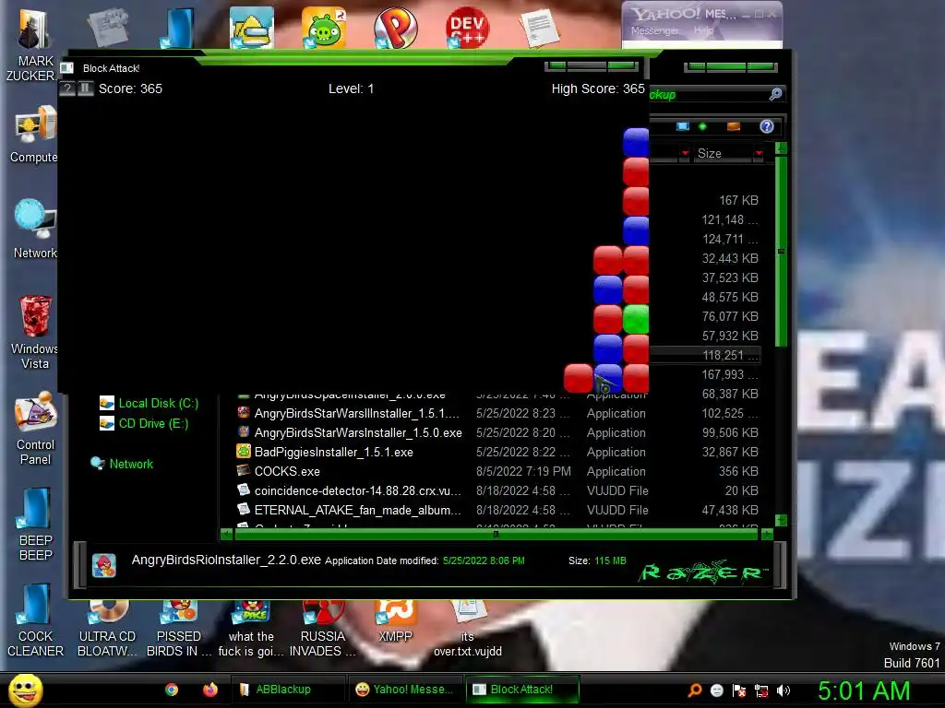The height and width of the screenshot is (708, 945).
Task: Click scroll-up arrow of file list
Action: click(781, 148)
